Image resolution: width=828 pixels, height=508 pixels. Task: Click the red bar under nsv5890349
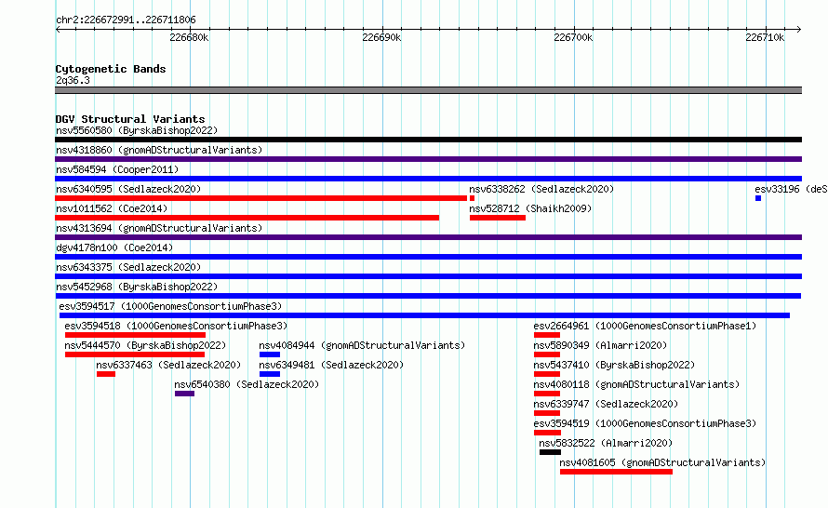546,354
